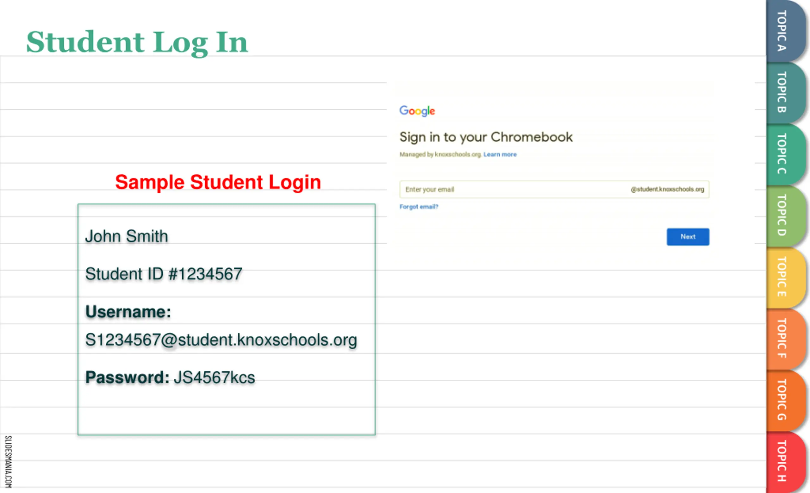Open the TOPIC A tab
The width and height of the screenshot is (810, 493).
pyautogui.click(x=786, y=31)
